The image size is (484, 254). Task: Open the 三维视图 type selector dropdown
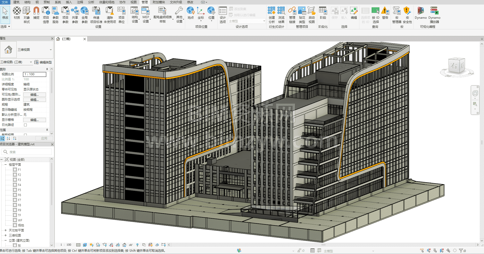(51, 50)
